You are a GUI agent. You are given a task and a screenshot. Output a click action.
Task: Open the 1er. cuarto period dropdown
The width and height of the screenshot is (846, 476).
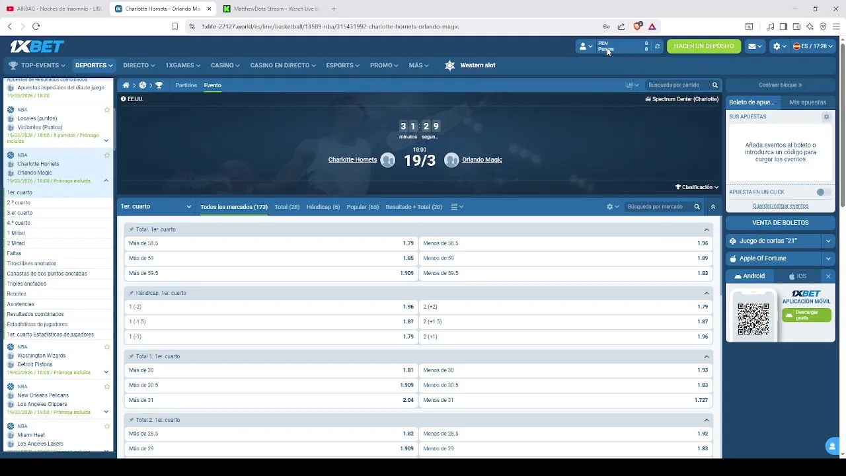click(x=156, y=207)
